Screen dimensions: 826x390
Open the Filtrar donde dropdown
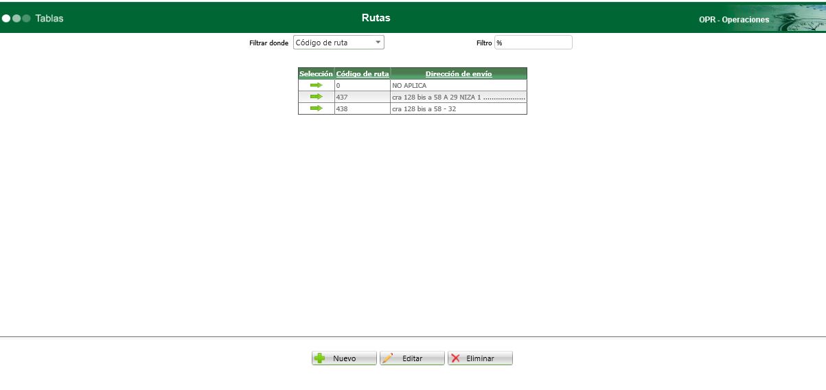(x=339, y=43)
